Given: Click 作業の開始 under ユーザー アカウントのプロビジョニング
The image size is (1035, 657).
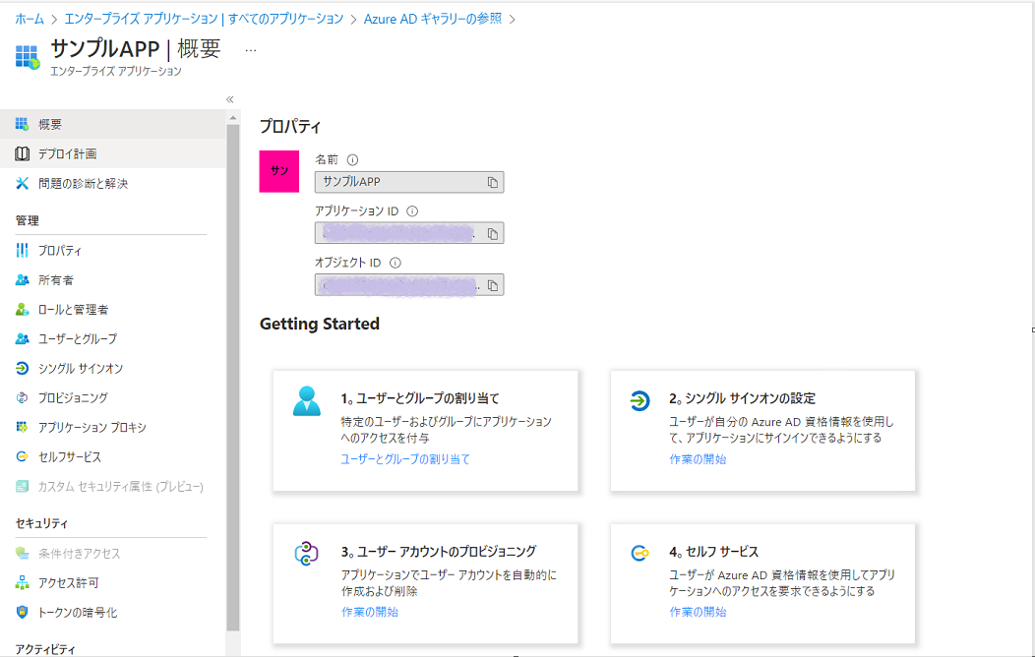Looking at the screenshot, I should pos(370,612).
